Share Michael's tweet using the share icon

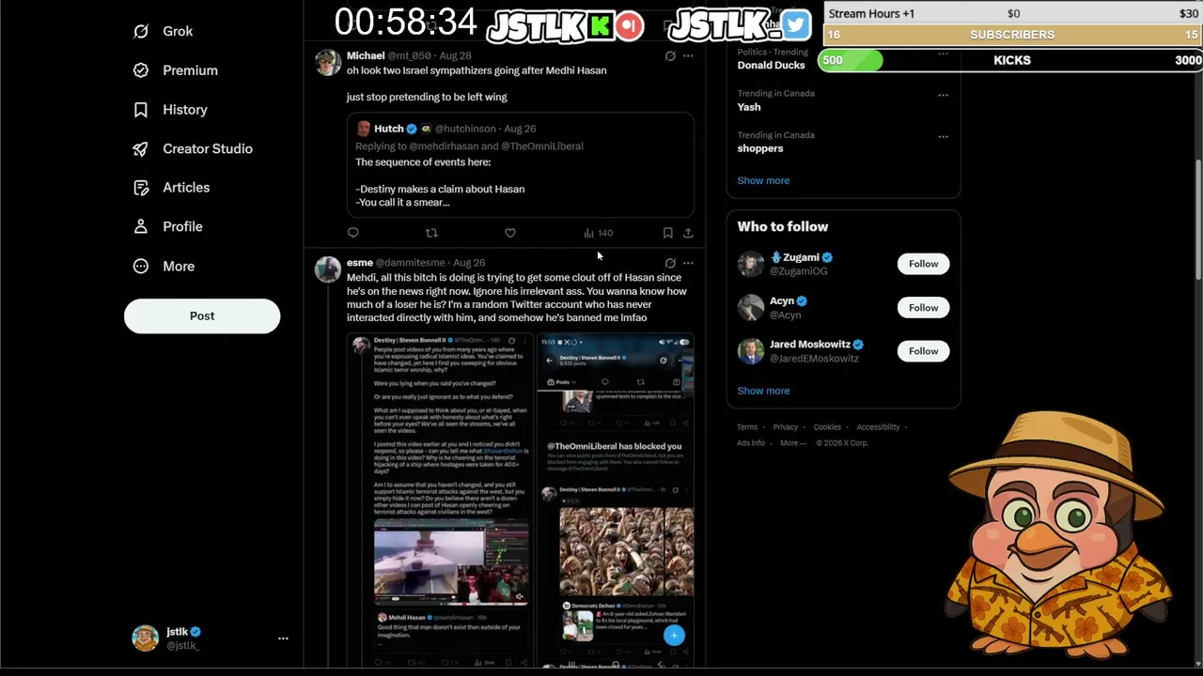[x=688, y=233]
